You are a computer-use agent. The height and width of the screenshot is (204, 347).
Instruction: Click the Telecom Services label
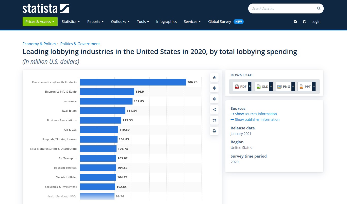coord(65,168)
